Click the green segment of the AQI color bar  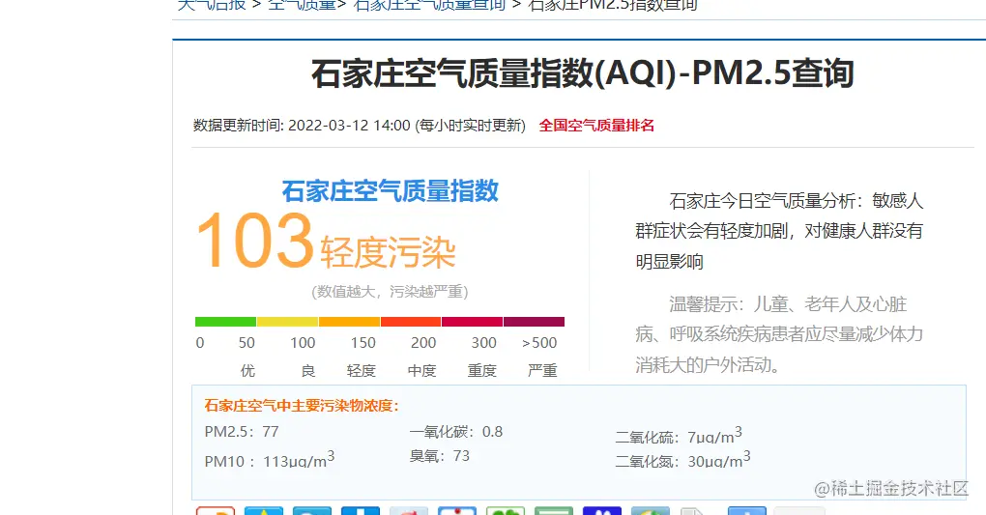pos(226,322)
